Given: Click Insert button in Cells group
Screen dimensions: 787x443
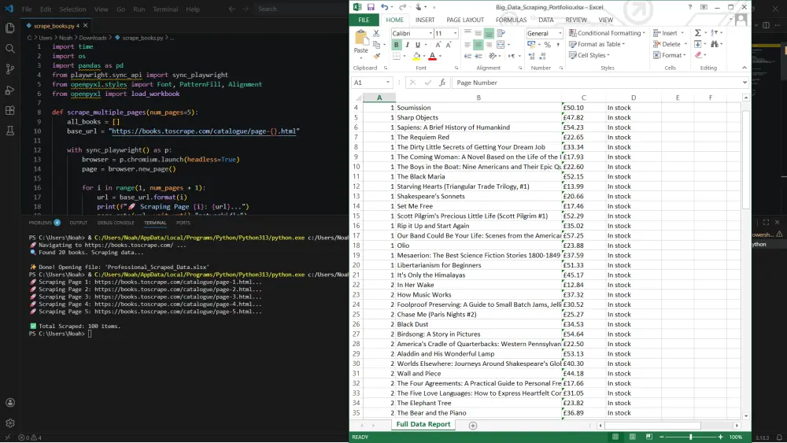Looking at the screenshot, I should (668, 32).
